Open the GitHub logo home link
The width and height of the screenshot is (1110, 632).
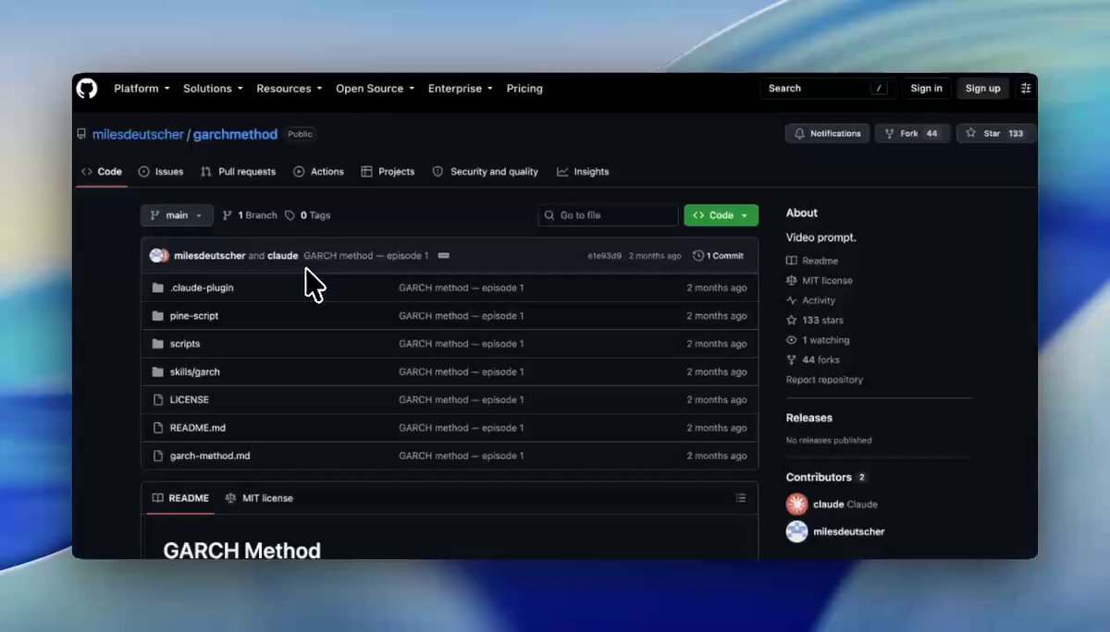click(x=86, y=89)
